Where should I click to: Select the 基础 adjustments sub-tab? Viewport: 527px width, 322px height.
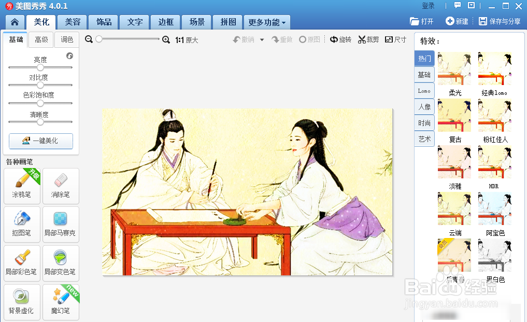[x=16, y=40]
